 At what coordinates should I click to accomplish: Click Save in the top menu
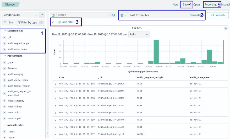tap(185, 5)
